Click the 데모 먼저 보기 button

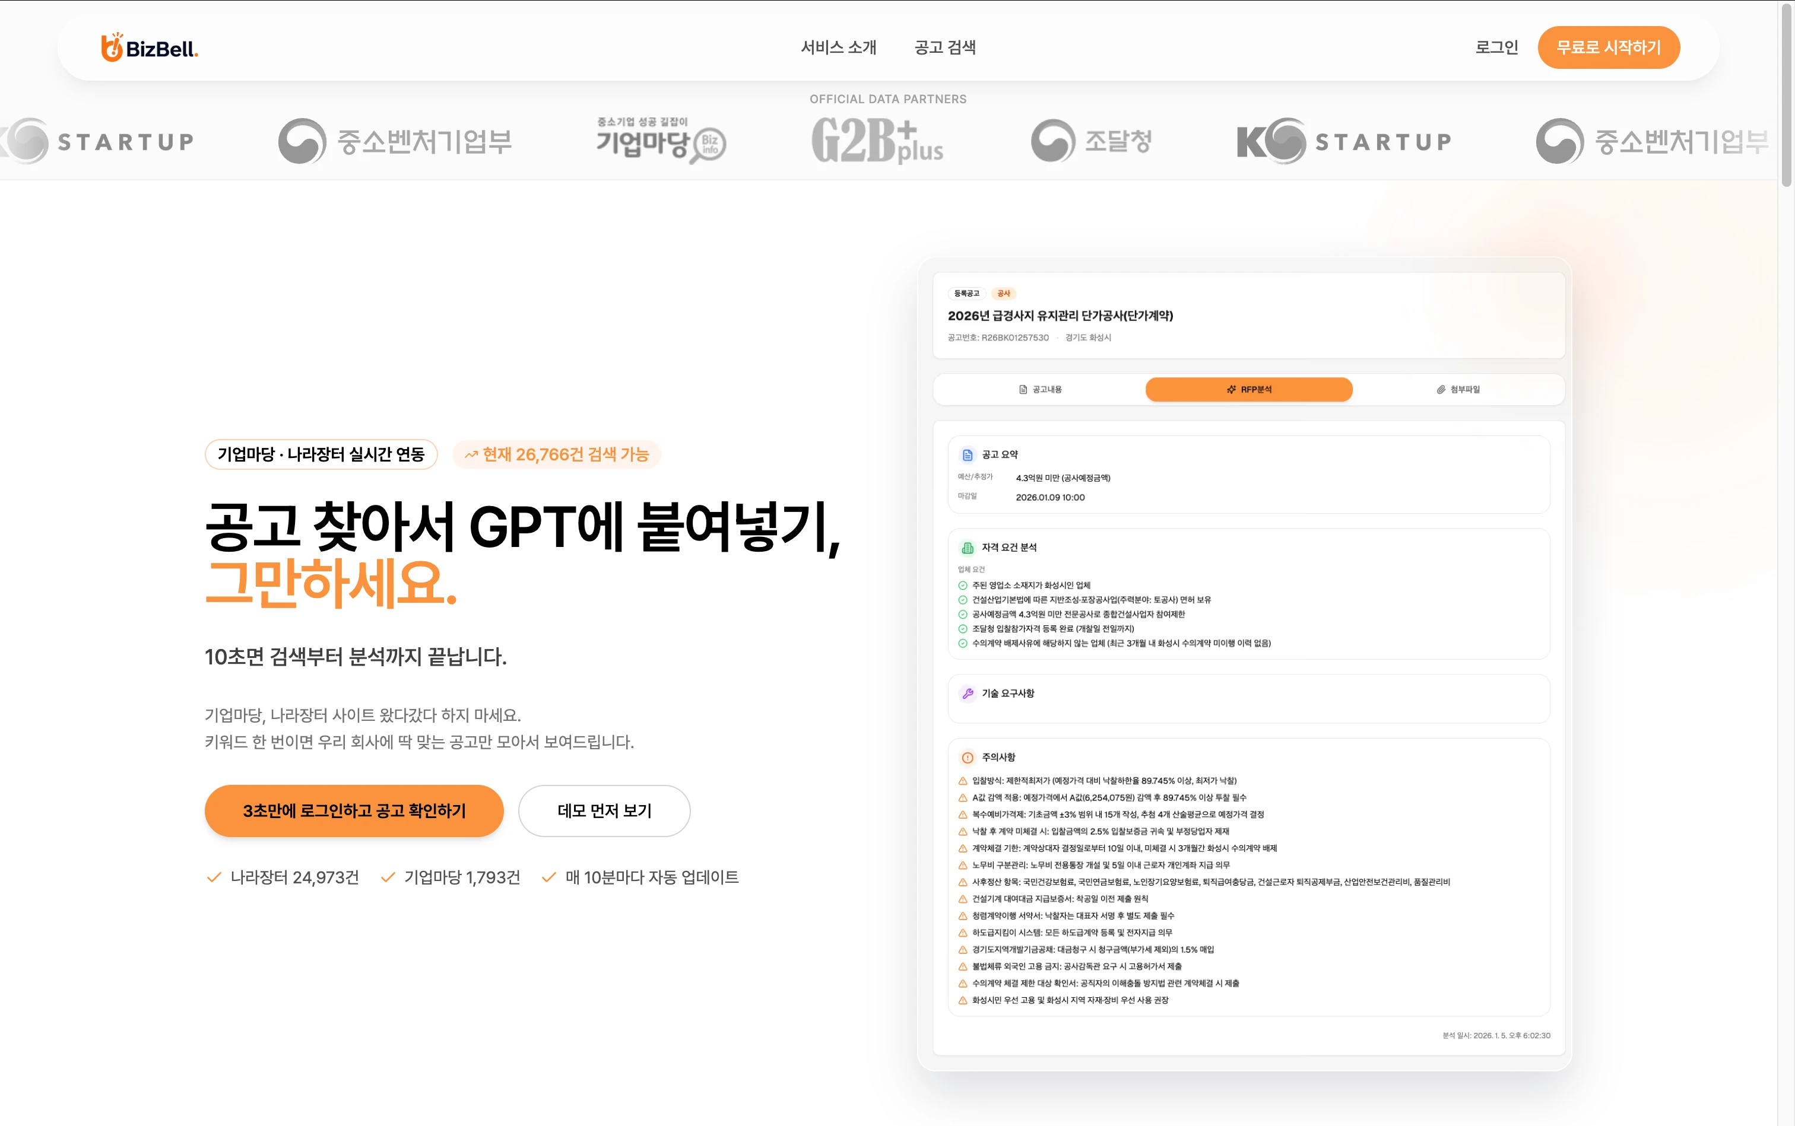click(x=604, y=810)
